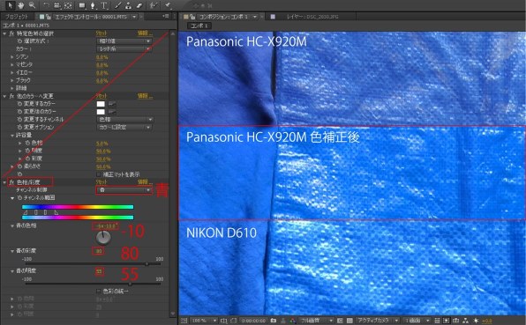Open the チャンネル制御 dropdown showing 青
Viewport: 526px width, 325px height.
pos(124,189)
